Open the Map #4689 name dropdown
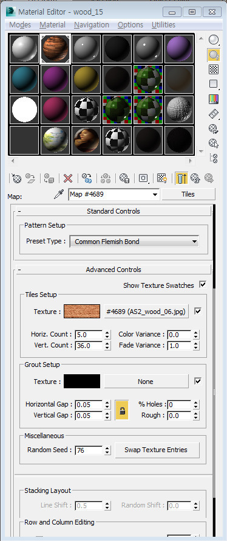Screen dimensions: 227x541 pos(155,195)
